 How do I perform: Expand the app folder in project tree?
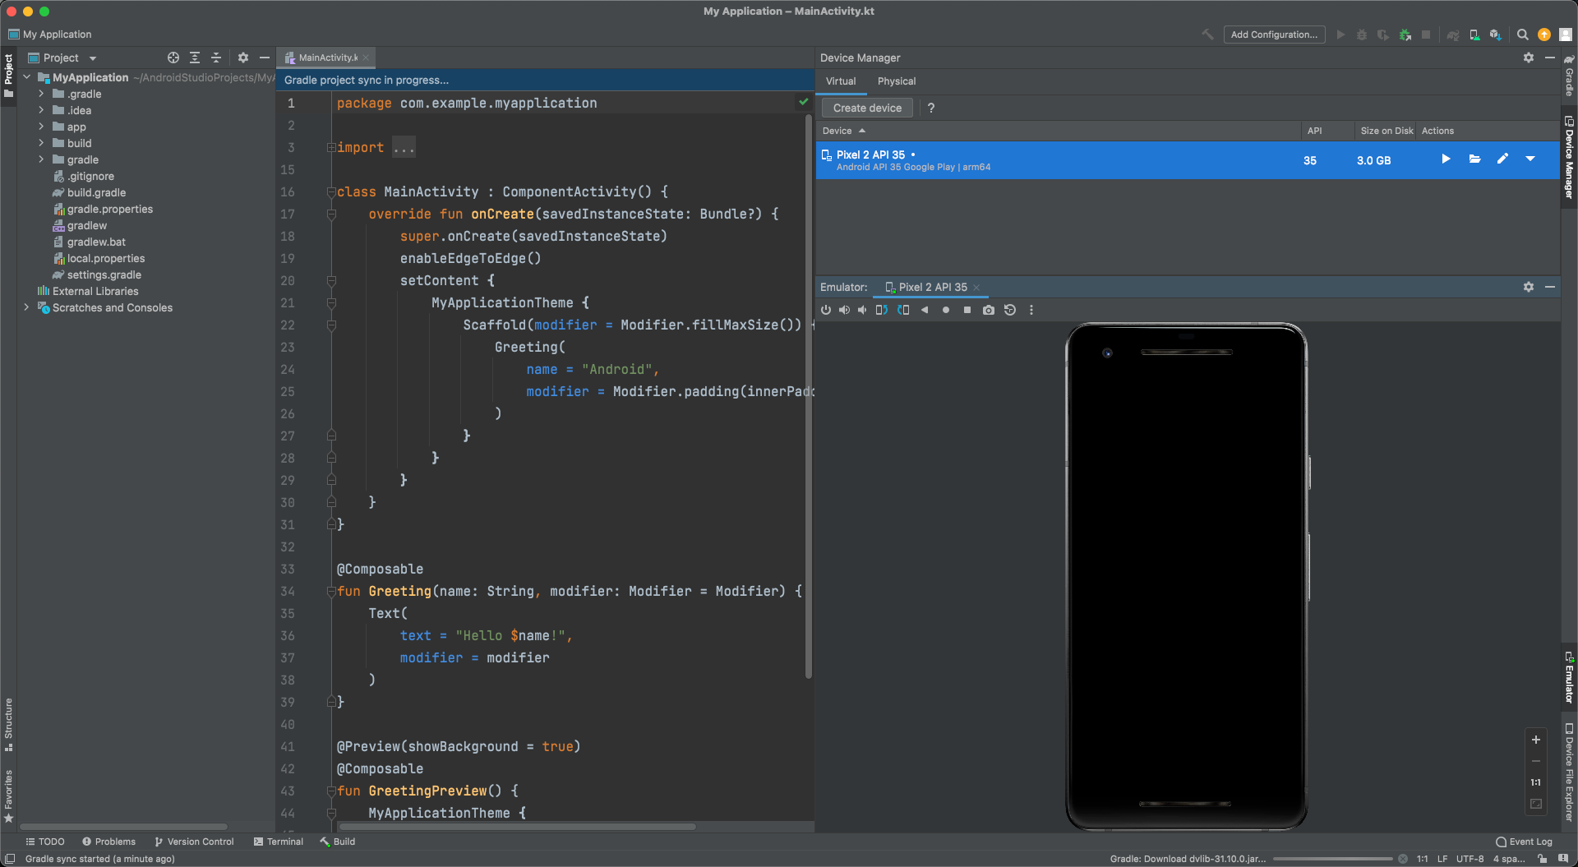coord(41,127)
